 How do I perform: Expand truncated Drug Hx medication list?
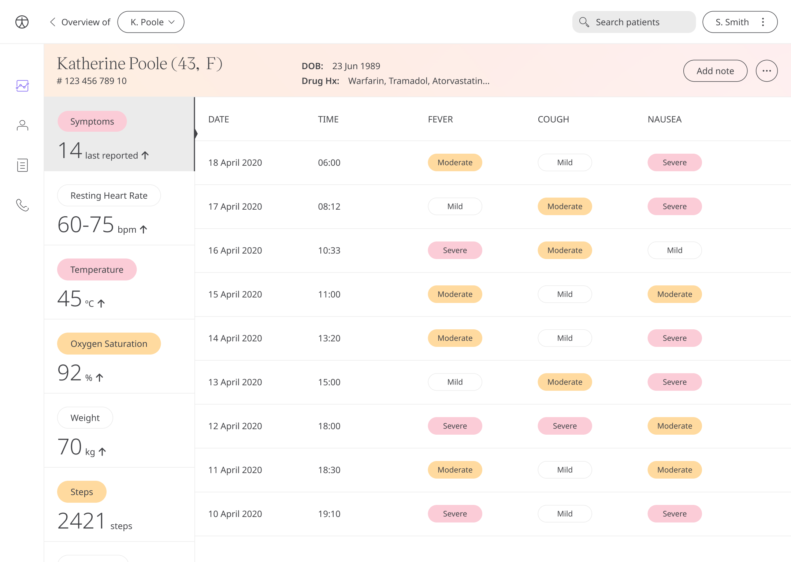point(419,81)
